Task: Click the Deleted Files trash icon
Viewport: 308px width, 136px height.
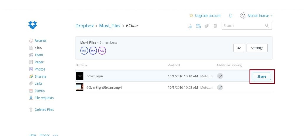Action: (31, 110)
